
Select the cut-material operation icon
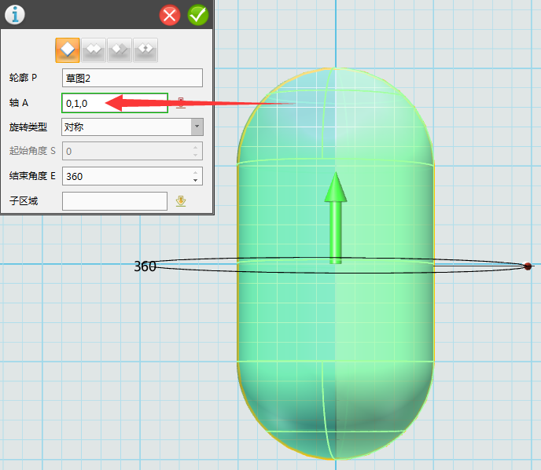point(120,50)
